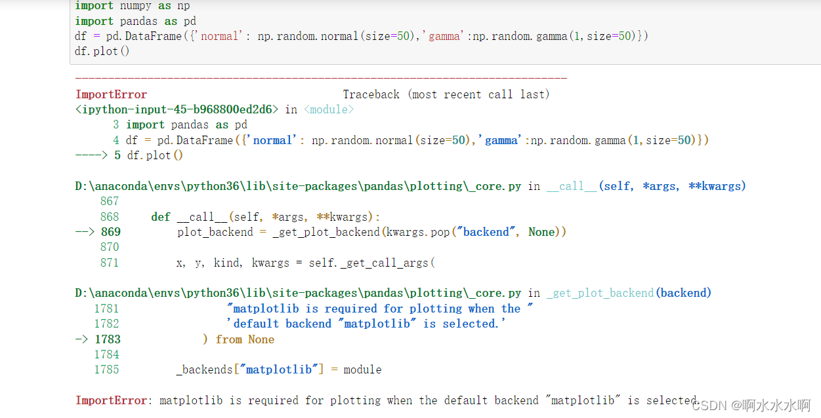Click the df.plot() line in code cell

point(102,51)
